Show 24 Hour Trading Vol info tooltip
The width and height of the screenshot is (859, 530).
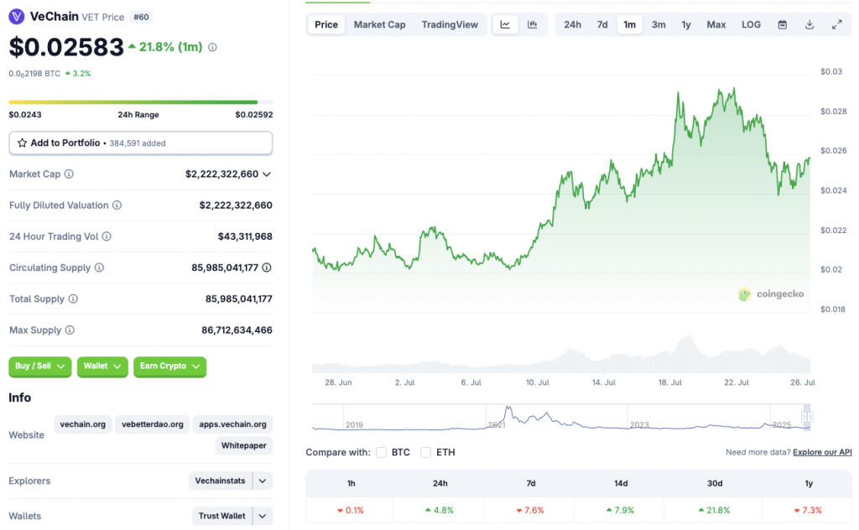(107, 236)
